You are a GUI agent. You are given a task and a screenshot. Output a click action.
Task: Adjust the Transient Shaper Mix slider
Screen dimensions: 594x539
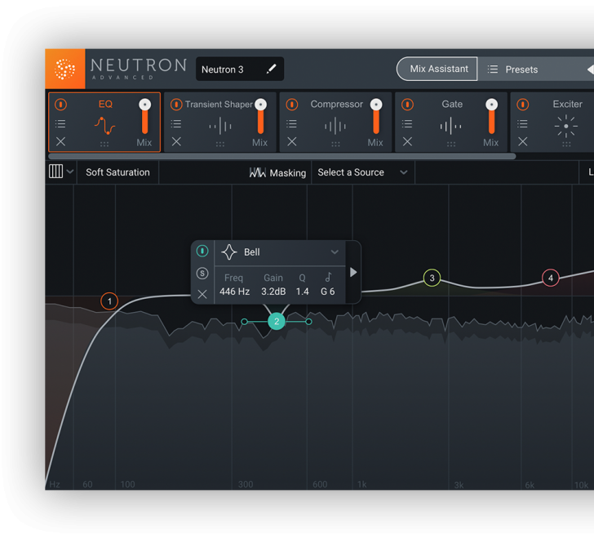point(260,116)
